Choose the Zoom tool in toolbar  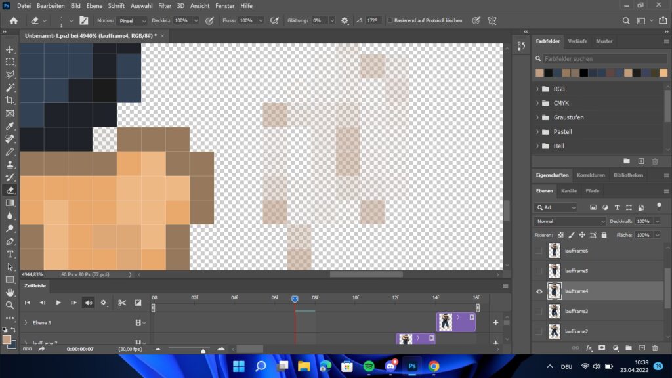click(x=10, y=305)
